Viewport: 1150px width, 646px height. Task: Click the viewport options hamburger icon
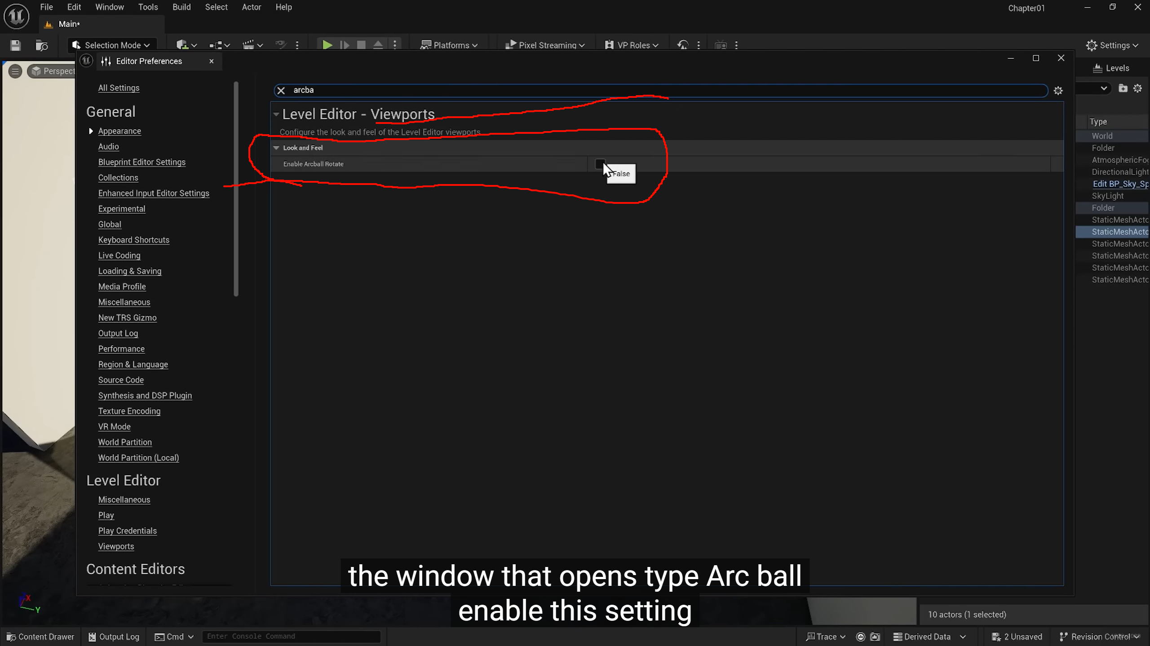point(15,71)
